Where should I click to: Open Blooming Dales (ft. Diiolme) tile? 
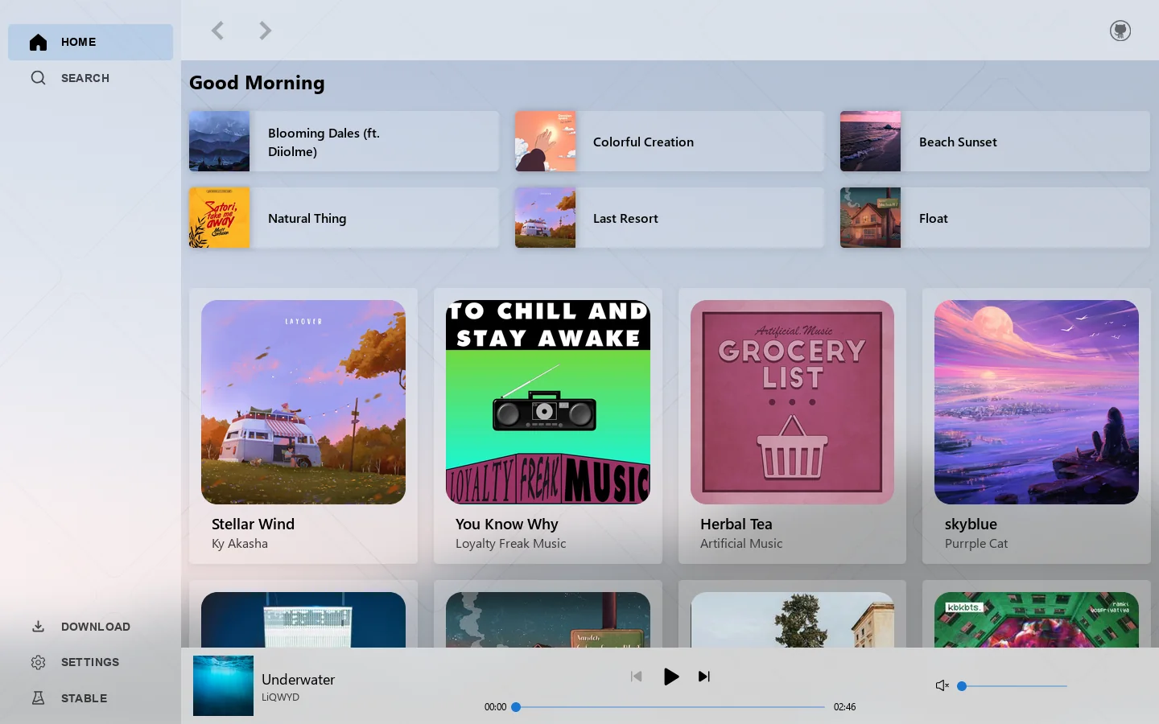(x=344, y=142)
